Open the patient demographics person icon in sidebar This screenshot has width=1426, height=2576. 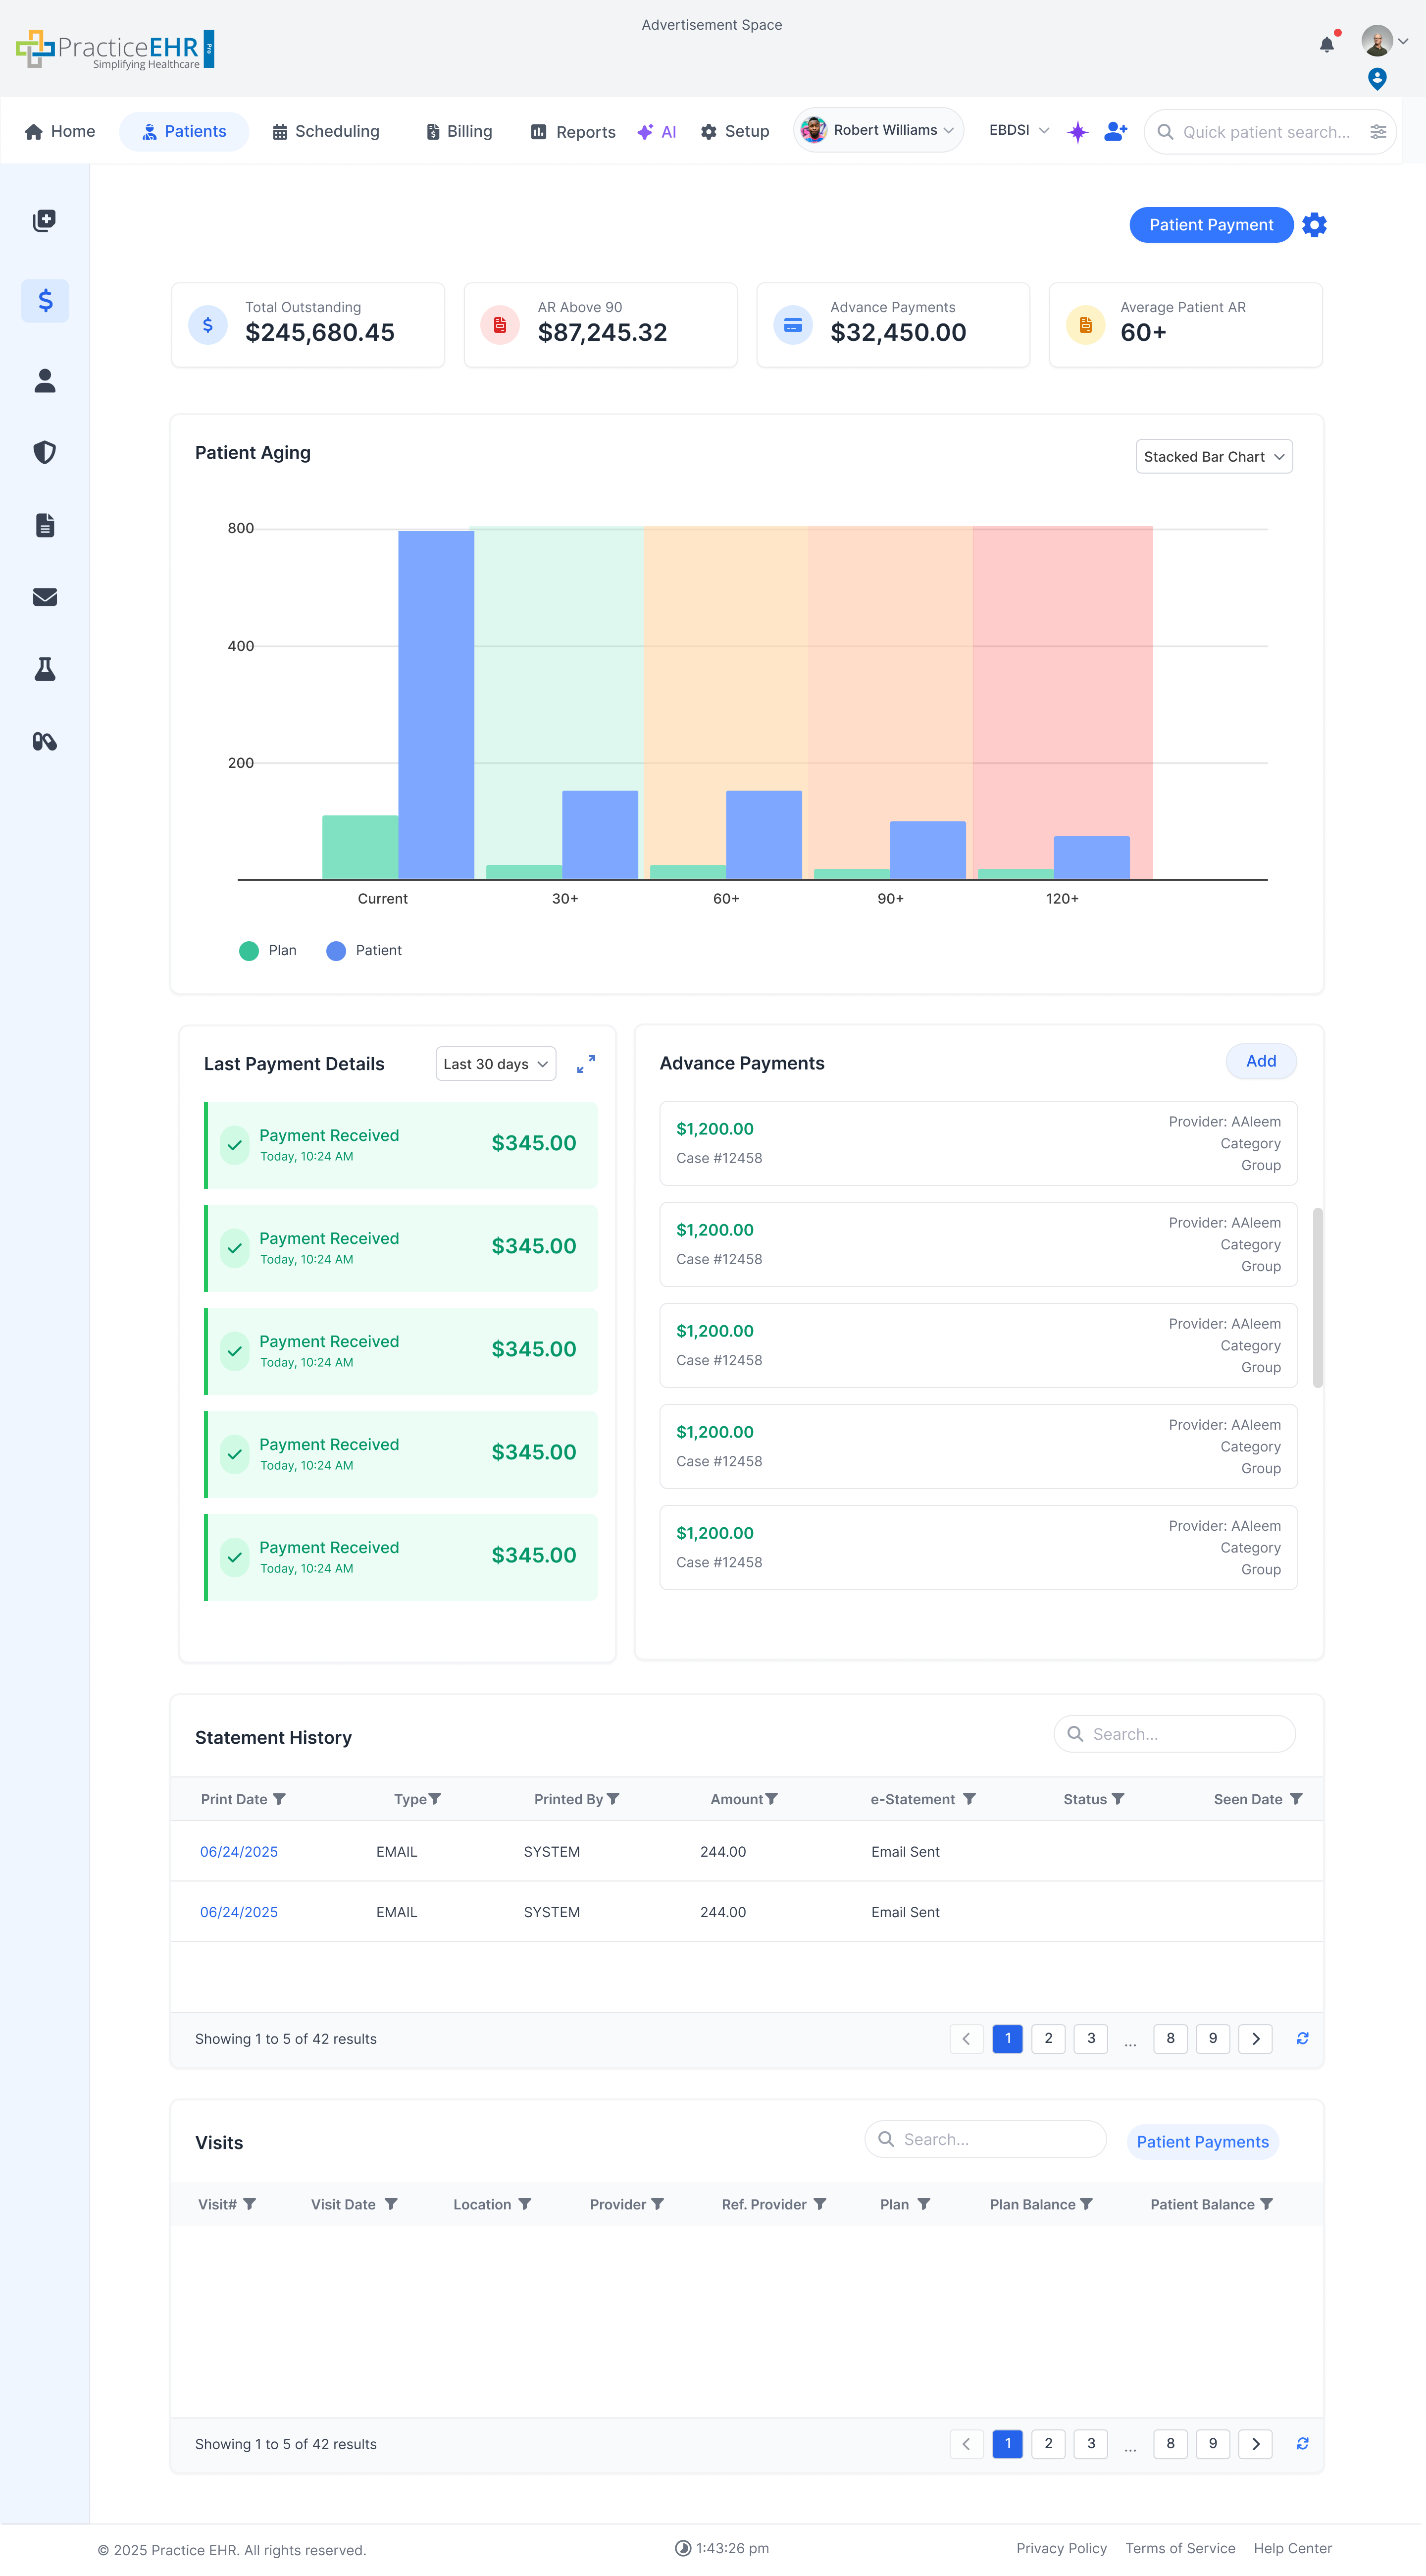[x=44, y=380]
